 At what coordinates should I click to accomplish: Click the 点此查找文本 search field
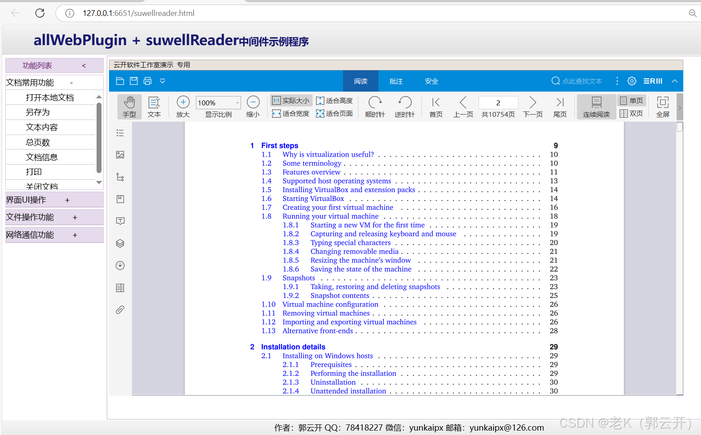577,81
